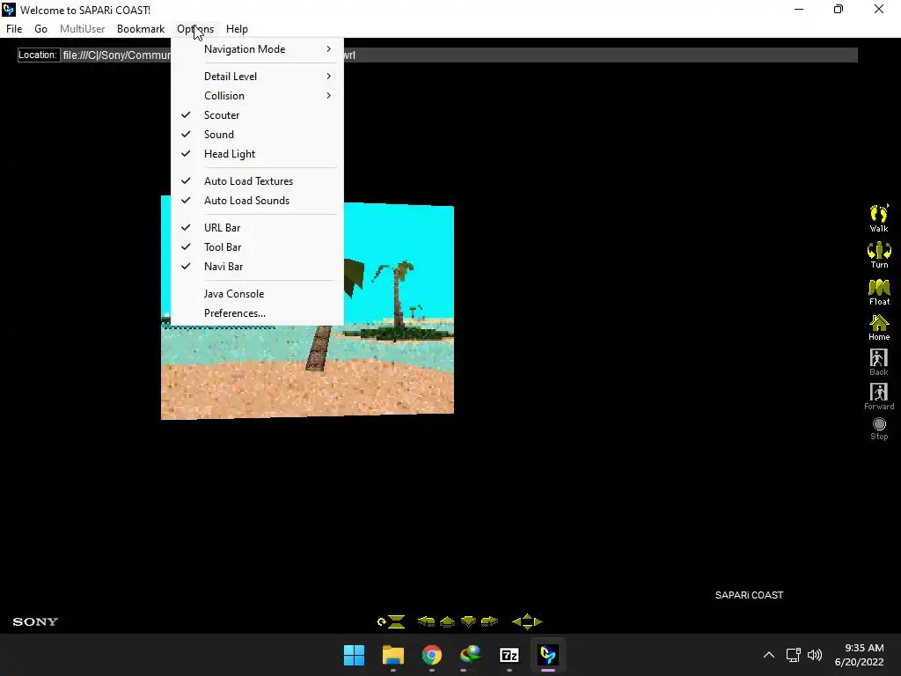
Task: Click the Stop loading icon
Action: pos(879,429)
